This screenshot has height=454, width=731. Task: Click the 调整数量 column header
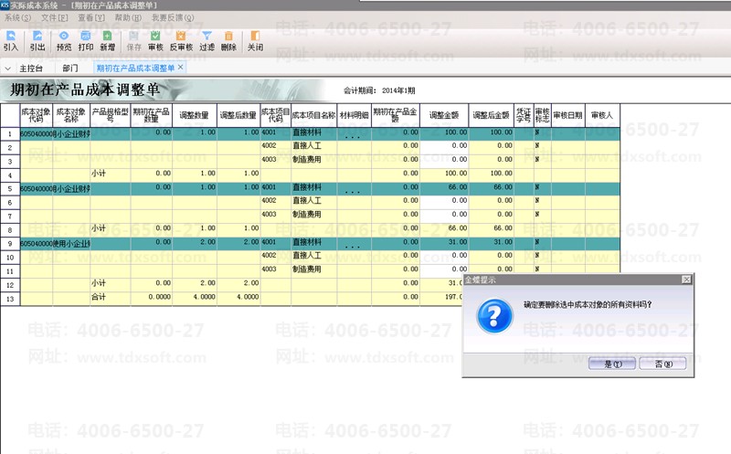tap(195, 115)
